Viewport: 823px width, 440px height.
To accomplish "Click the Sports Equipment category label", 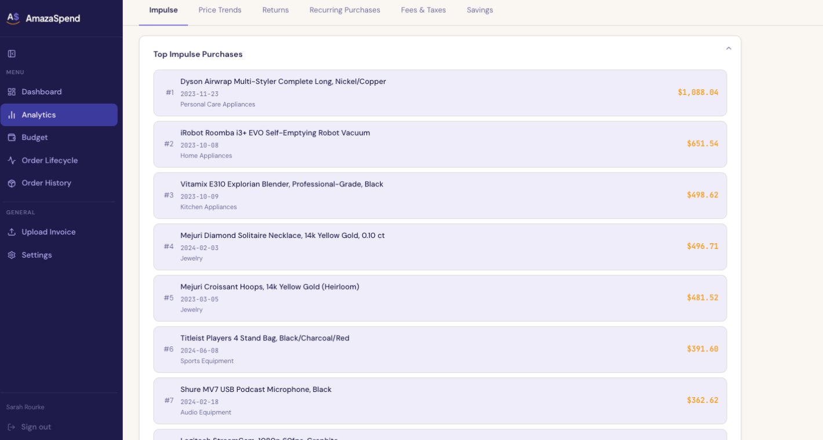I will pyautogui.click(x=207, y=361).
